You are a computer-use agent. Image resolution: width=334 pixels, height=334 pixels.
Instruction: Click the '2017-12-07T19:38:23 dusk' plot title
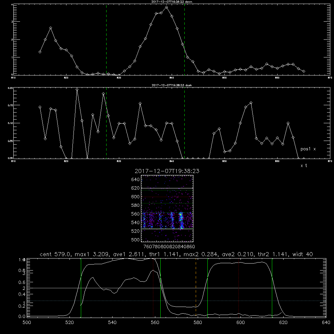pos(172,85)
